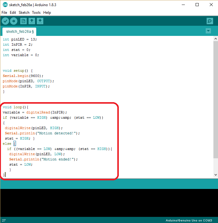Click 'stat = HIGH; }' line
Image resolution: width=218 pixels, height=223 pixels.
[20, 139]
